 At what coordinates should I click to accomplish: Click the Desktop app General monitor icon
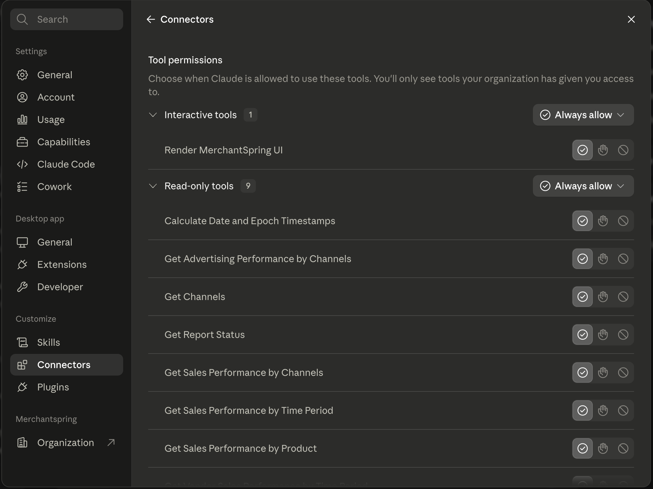22,242
